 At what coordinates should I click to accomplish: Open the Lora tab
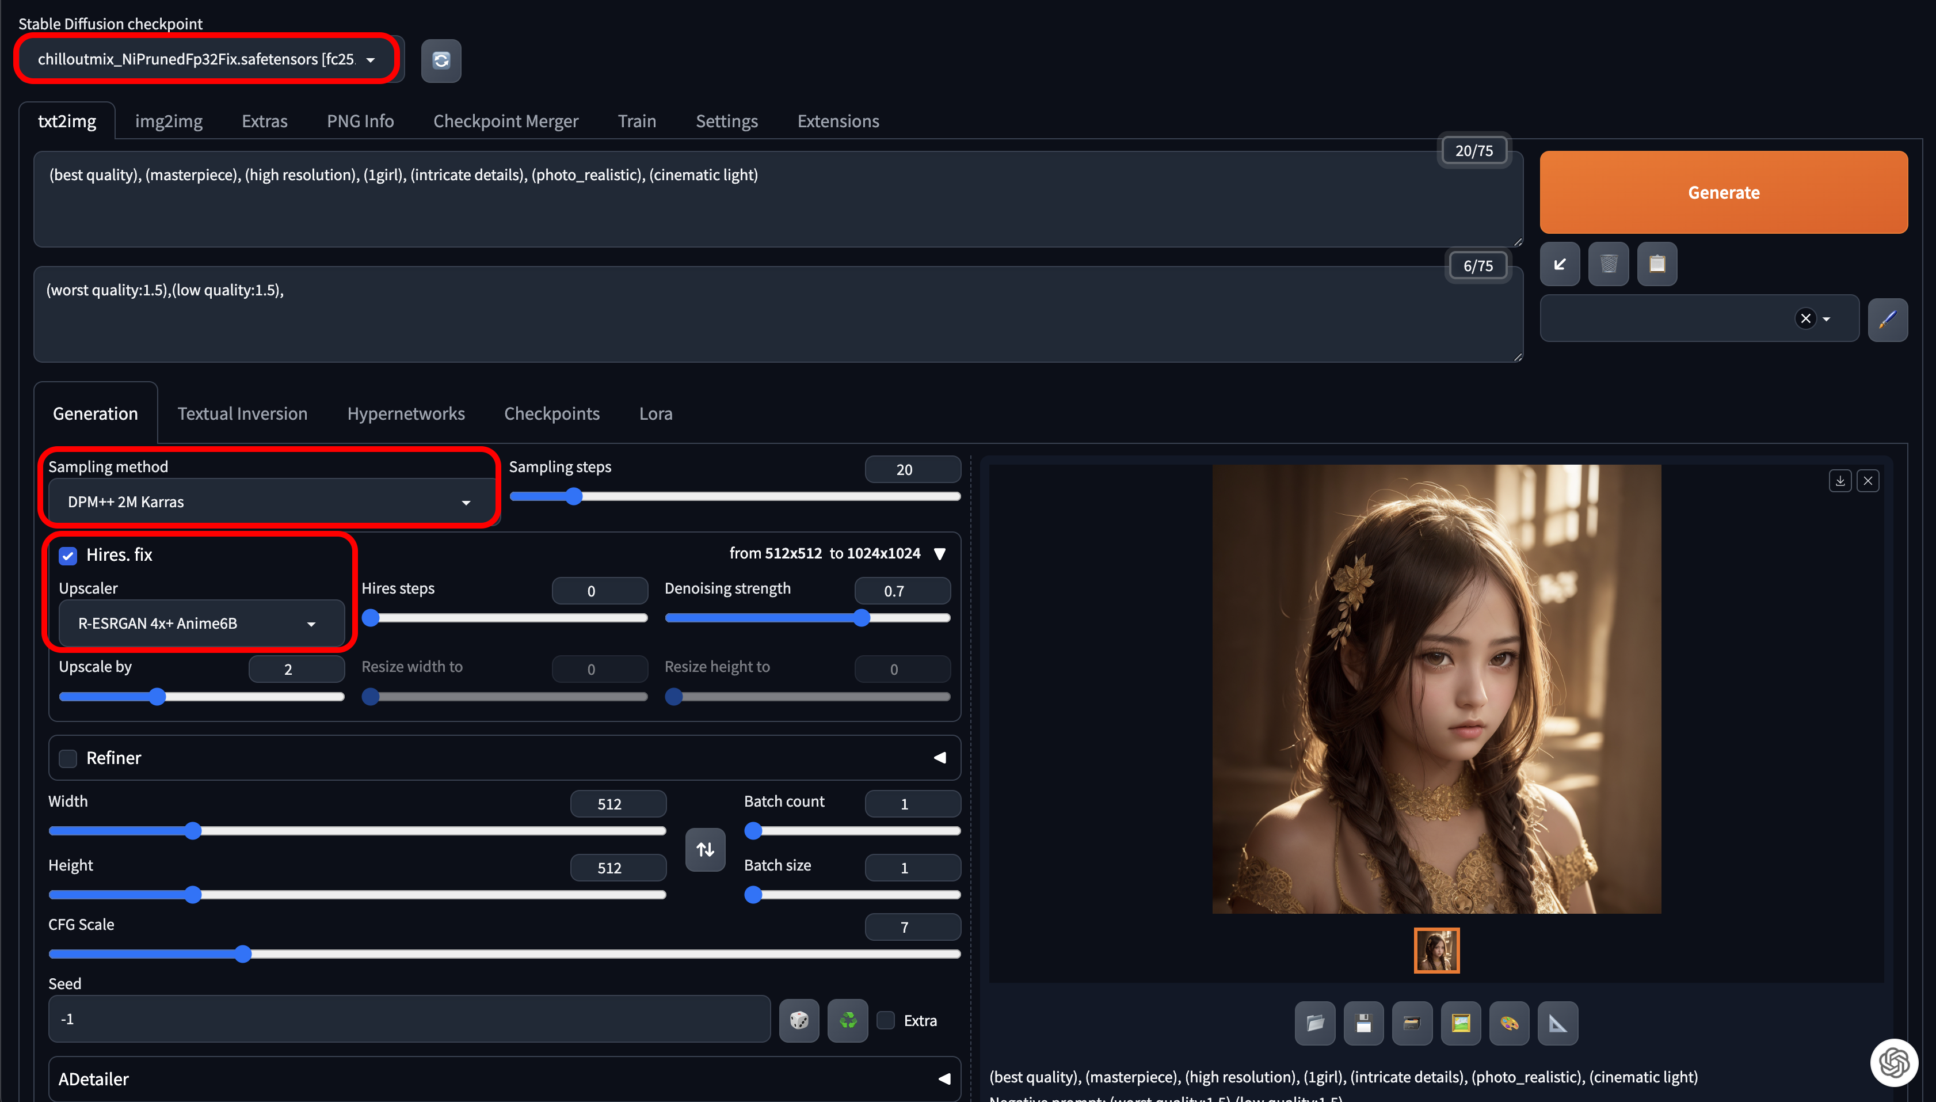tap(655, 414)
